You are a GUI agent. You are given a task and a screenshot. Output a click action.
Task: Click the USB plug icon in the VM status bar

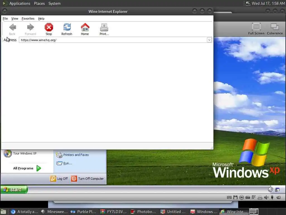pos(272,197)
